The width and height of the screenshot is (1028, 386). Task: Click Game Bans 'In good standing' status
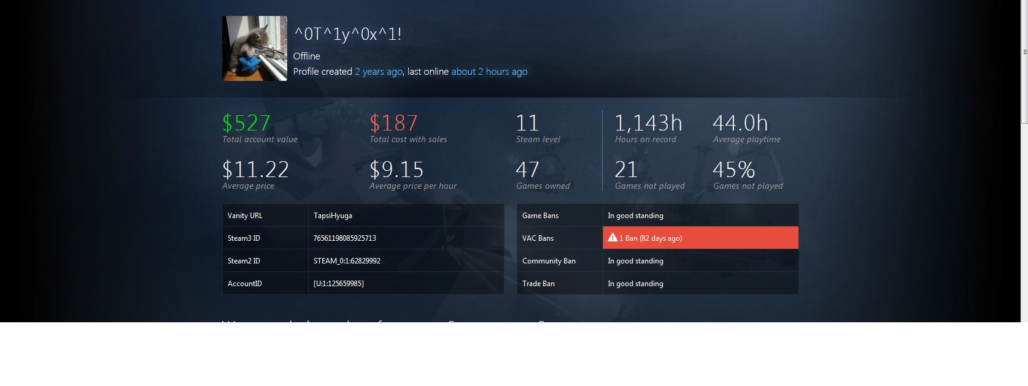(635, 216)
